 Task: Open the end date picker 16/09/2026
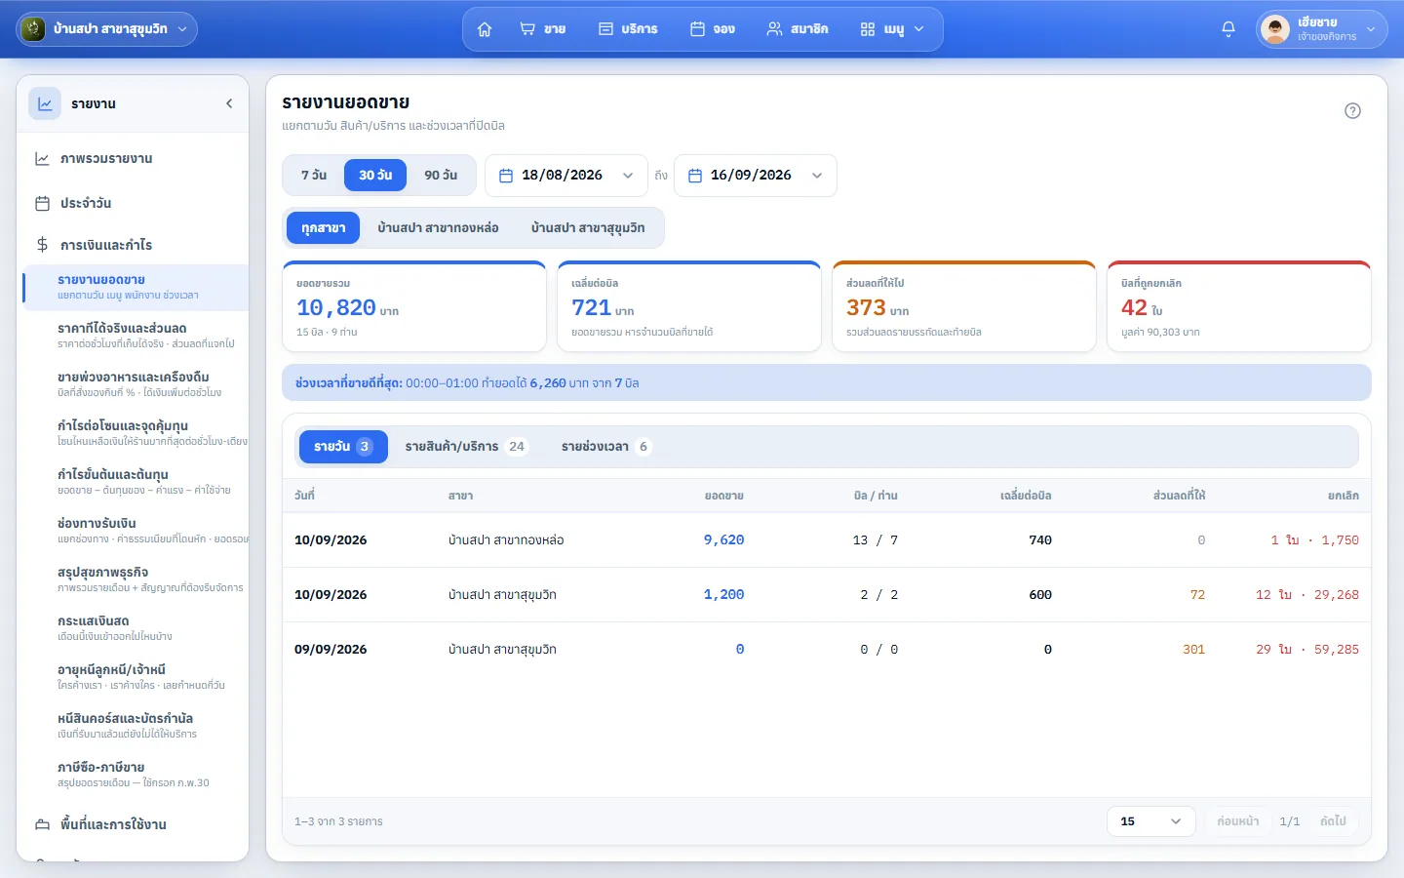pos(756,176)
